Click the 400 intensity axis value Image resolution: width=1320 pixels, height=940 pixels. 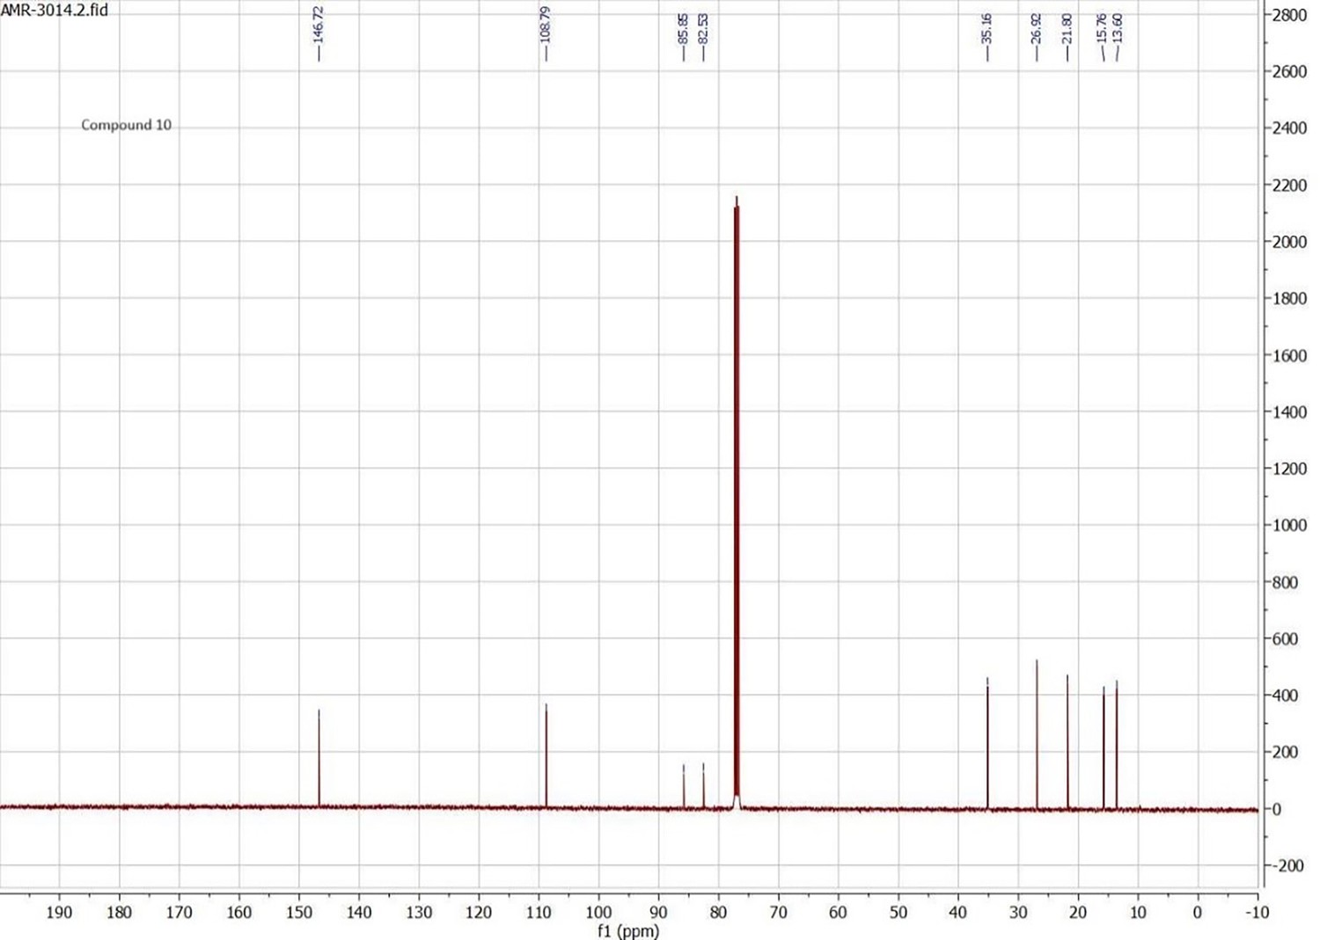(1286, 696)
